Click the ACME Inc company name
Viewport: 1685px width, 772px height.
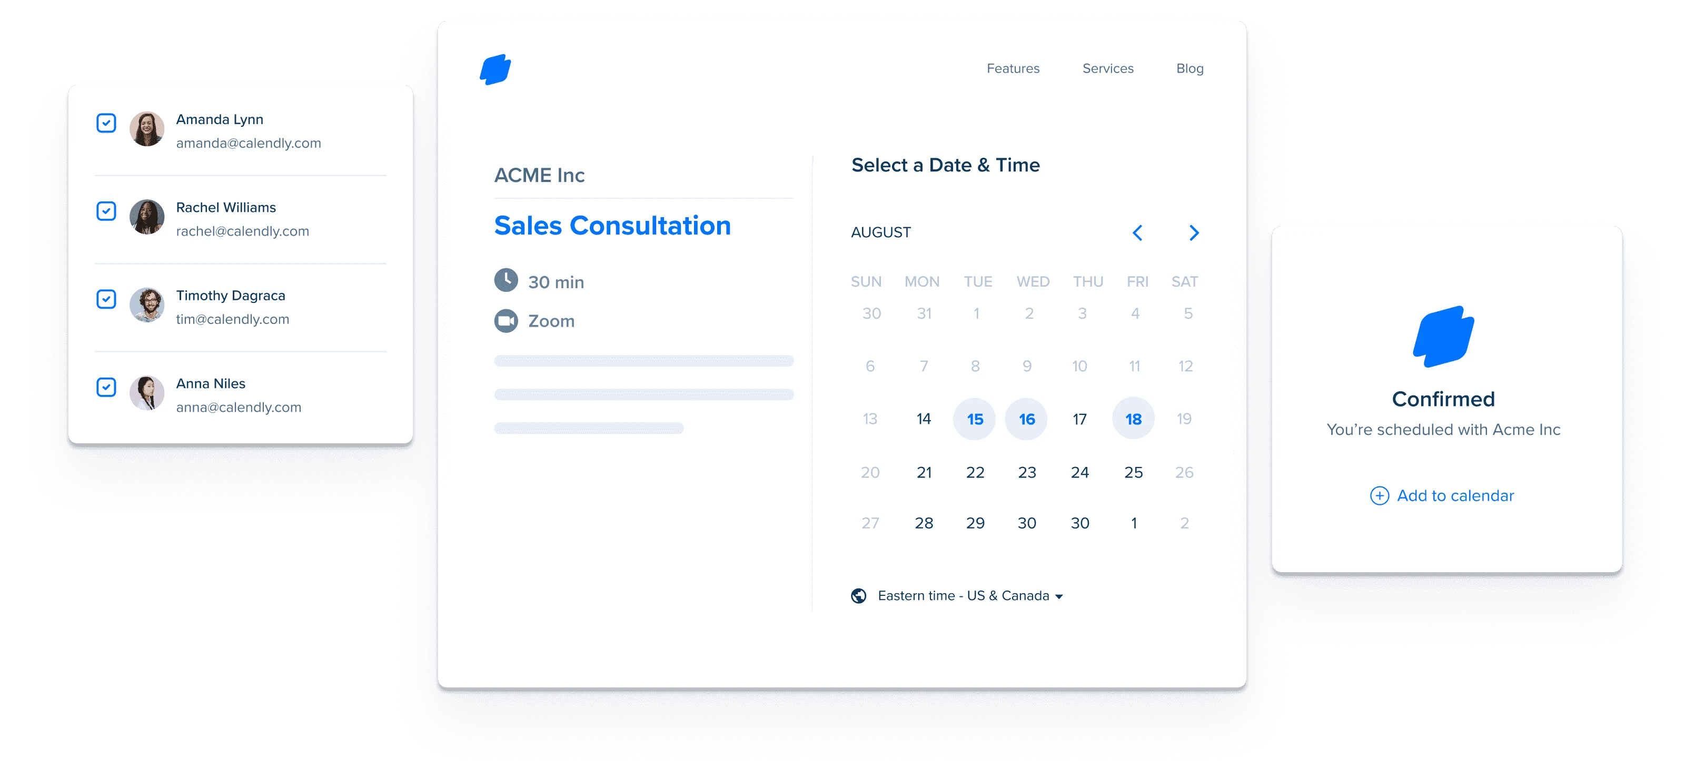point(538,174)
